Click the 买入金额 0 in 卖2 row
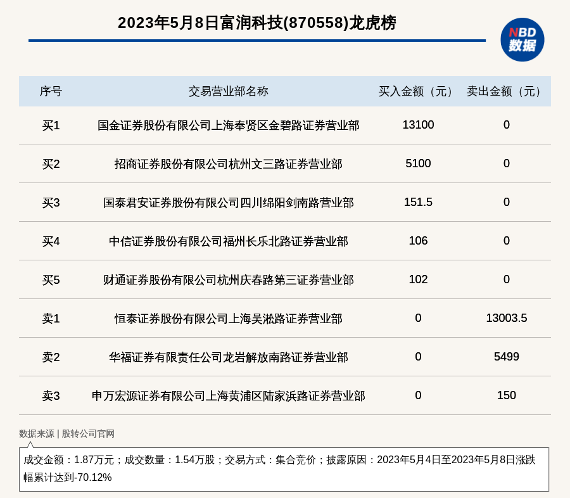Viewport: 570px width, 498px height. tap(418, 357)
